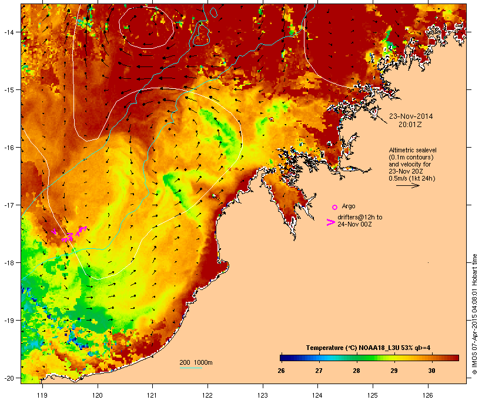Click the colorbar tick label 27
The image size is (482, 400).
[x=319, y=371]
